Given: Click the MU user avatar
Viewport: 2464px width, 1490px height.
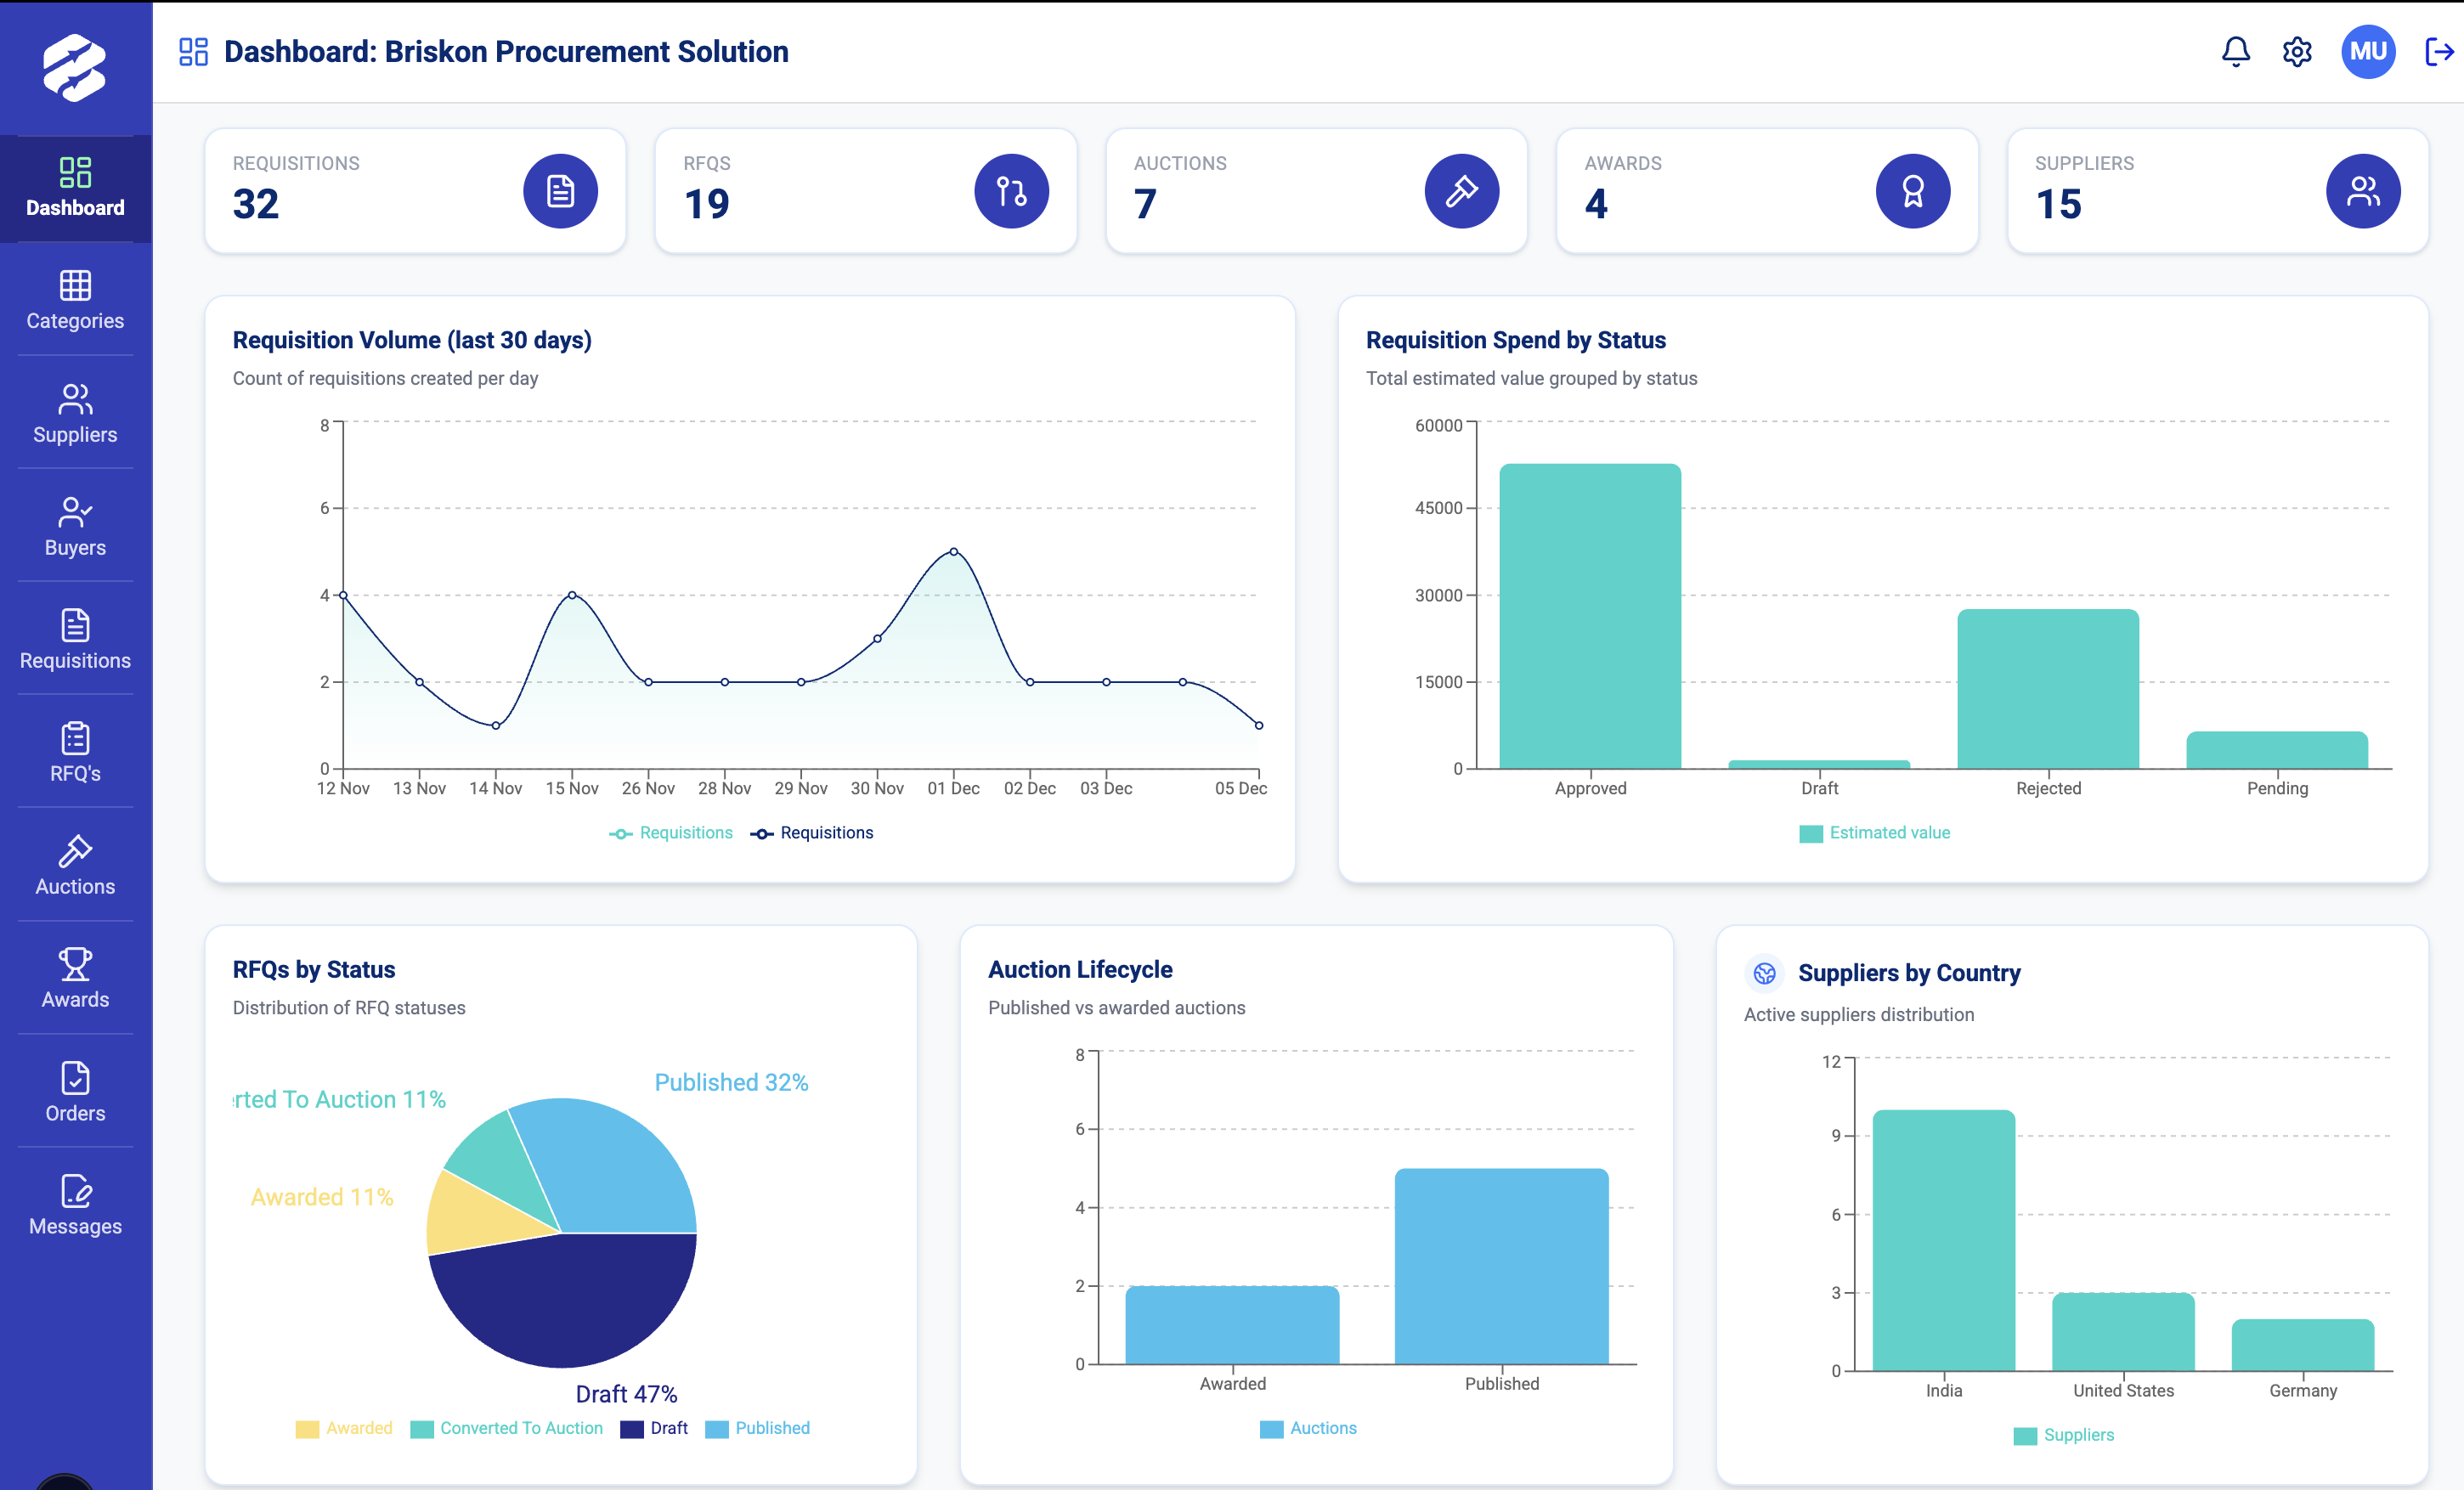Looking at the screenshot, I should click(2367, 51).
